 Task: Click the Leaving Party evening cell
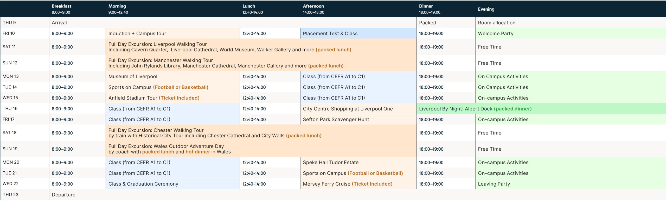pos(494,184)
